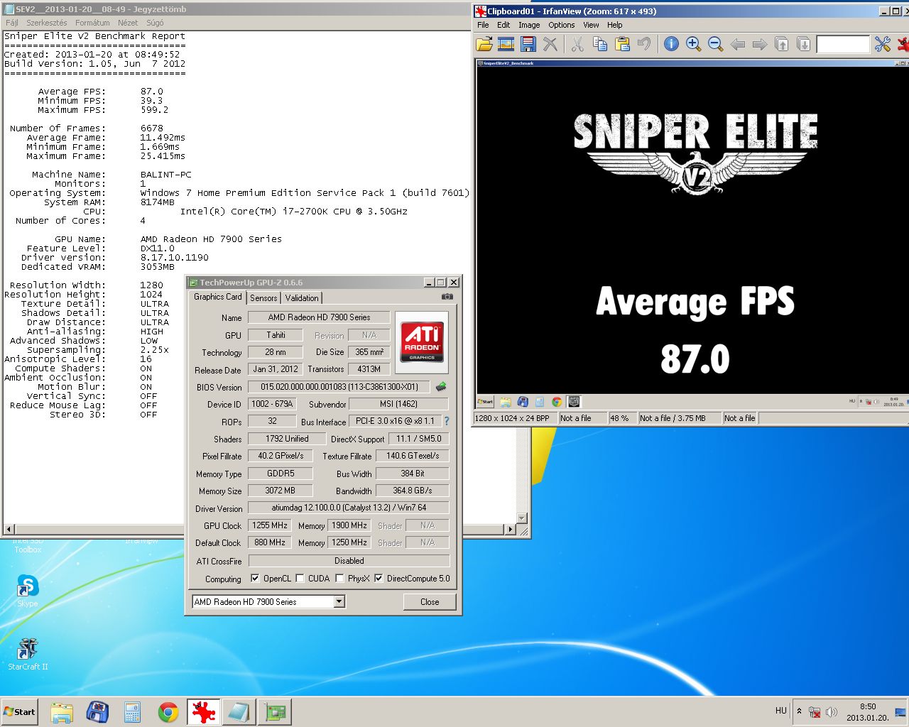909x727 pixels.
Task: Toggle the OpenCL checkbox in GPU-Z
Action: (255, 578)
